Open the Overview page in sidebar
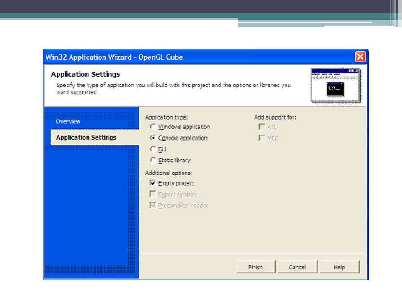The height and width of the screenshot is (302, 402). (68, 122)
